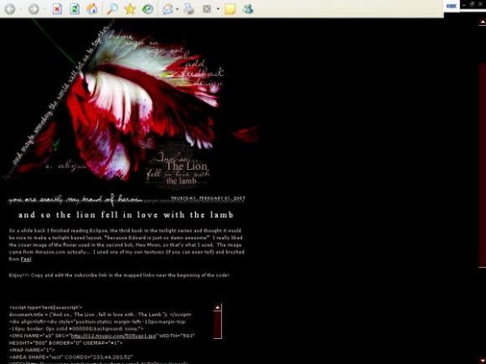Restore down the browser window
The image size is (486, 364).
point(472,5)
